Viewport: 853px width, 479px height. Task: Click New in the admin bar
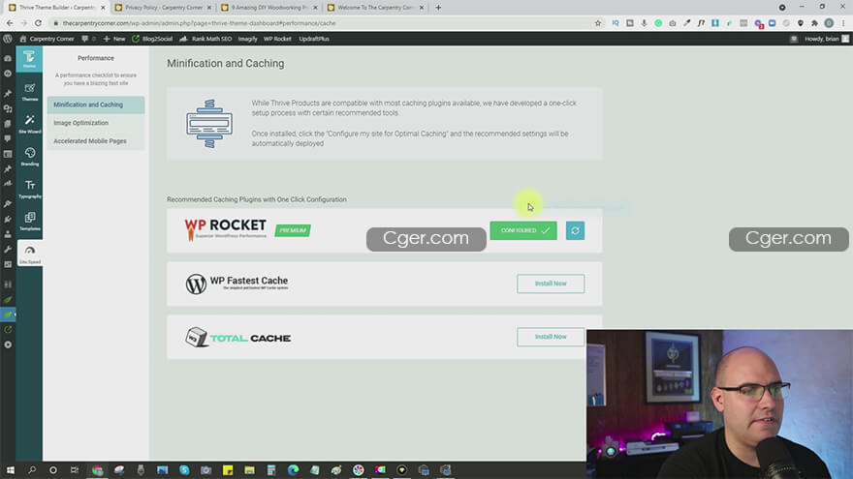pyautogui.click(x=114, y=39)
